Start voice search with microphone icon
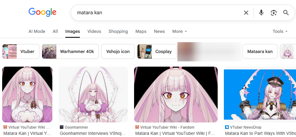 click(261, 13)
